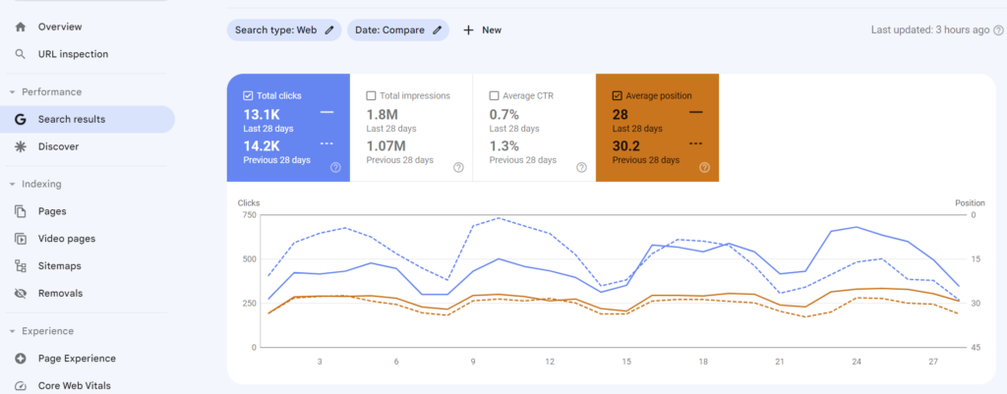This screenshot has height=394, width=1007.
Task: Toggle the Total clicks checkbox
Action: coord(248,95)
